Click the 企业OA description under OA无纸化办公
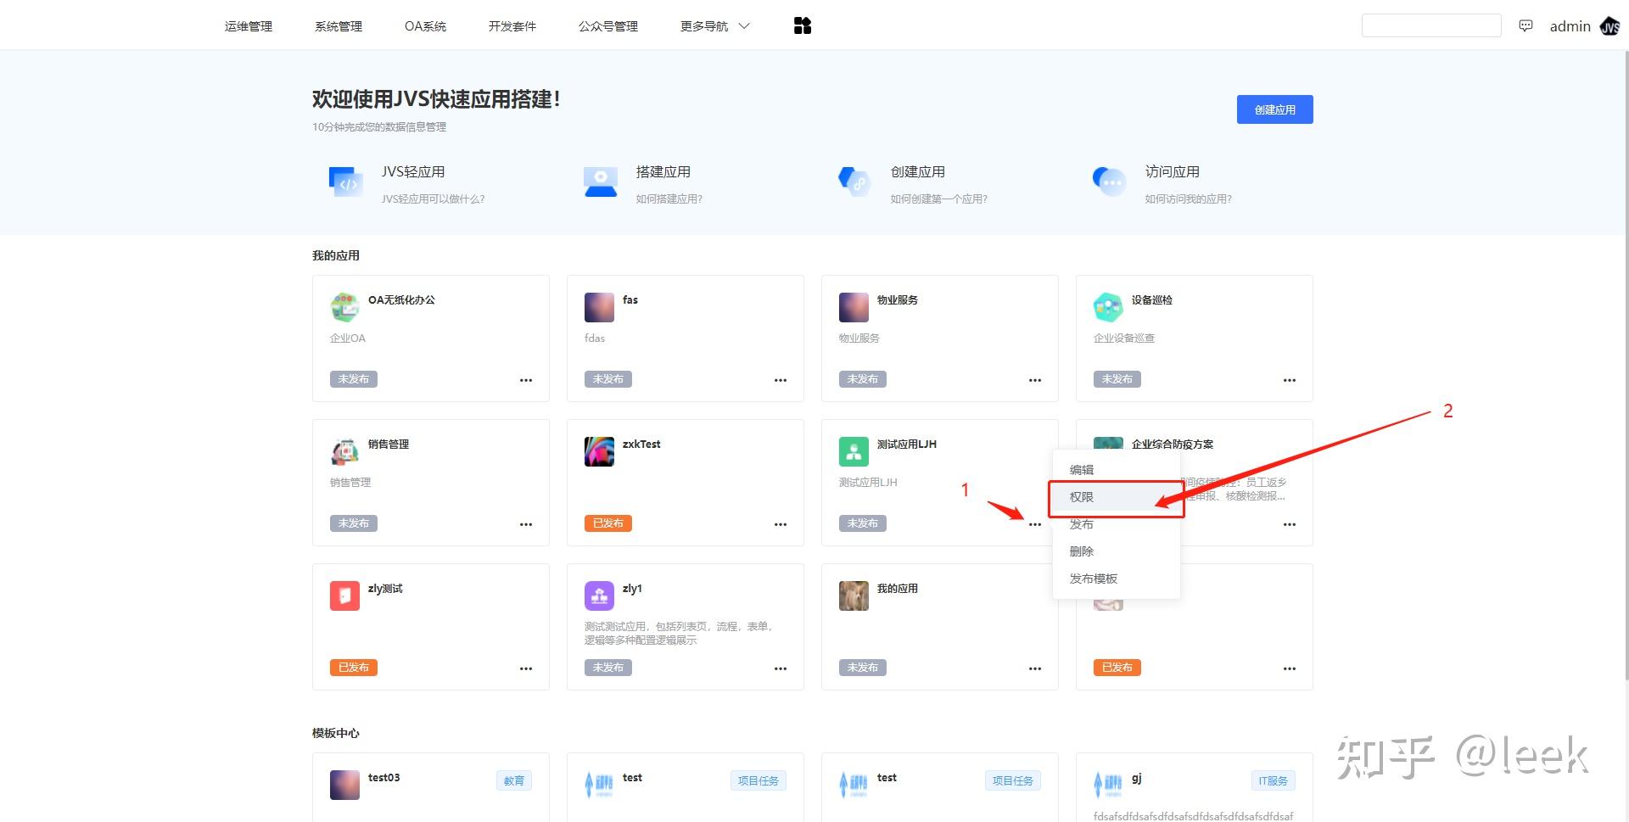 pos(348,338)
